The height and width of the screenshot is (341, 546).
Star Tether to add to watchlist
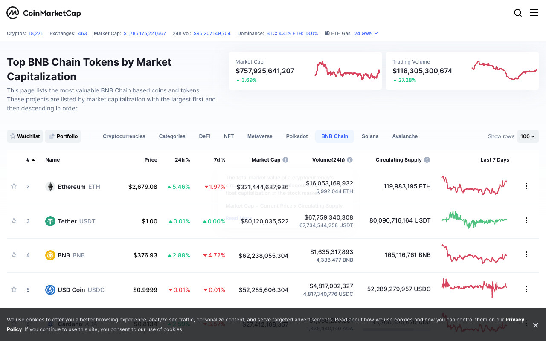(x=14, y=221)
